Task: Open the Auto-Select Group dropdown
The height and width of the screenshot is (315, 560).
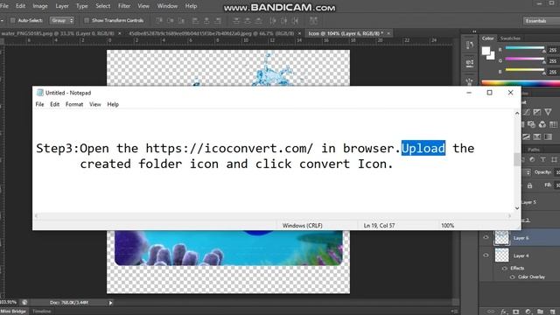Action: tap(62, 20)
